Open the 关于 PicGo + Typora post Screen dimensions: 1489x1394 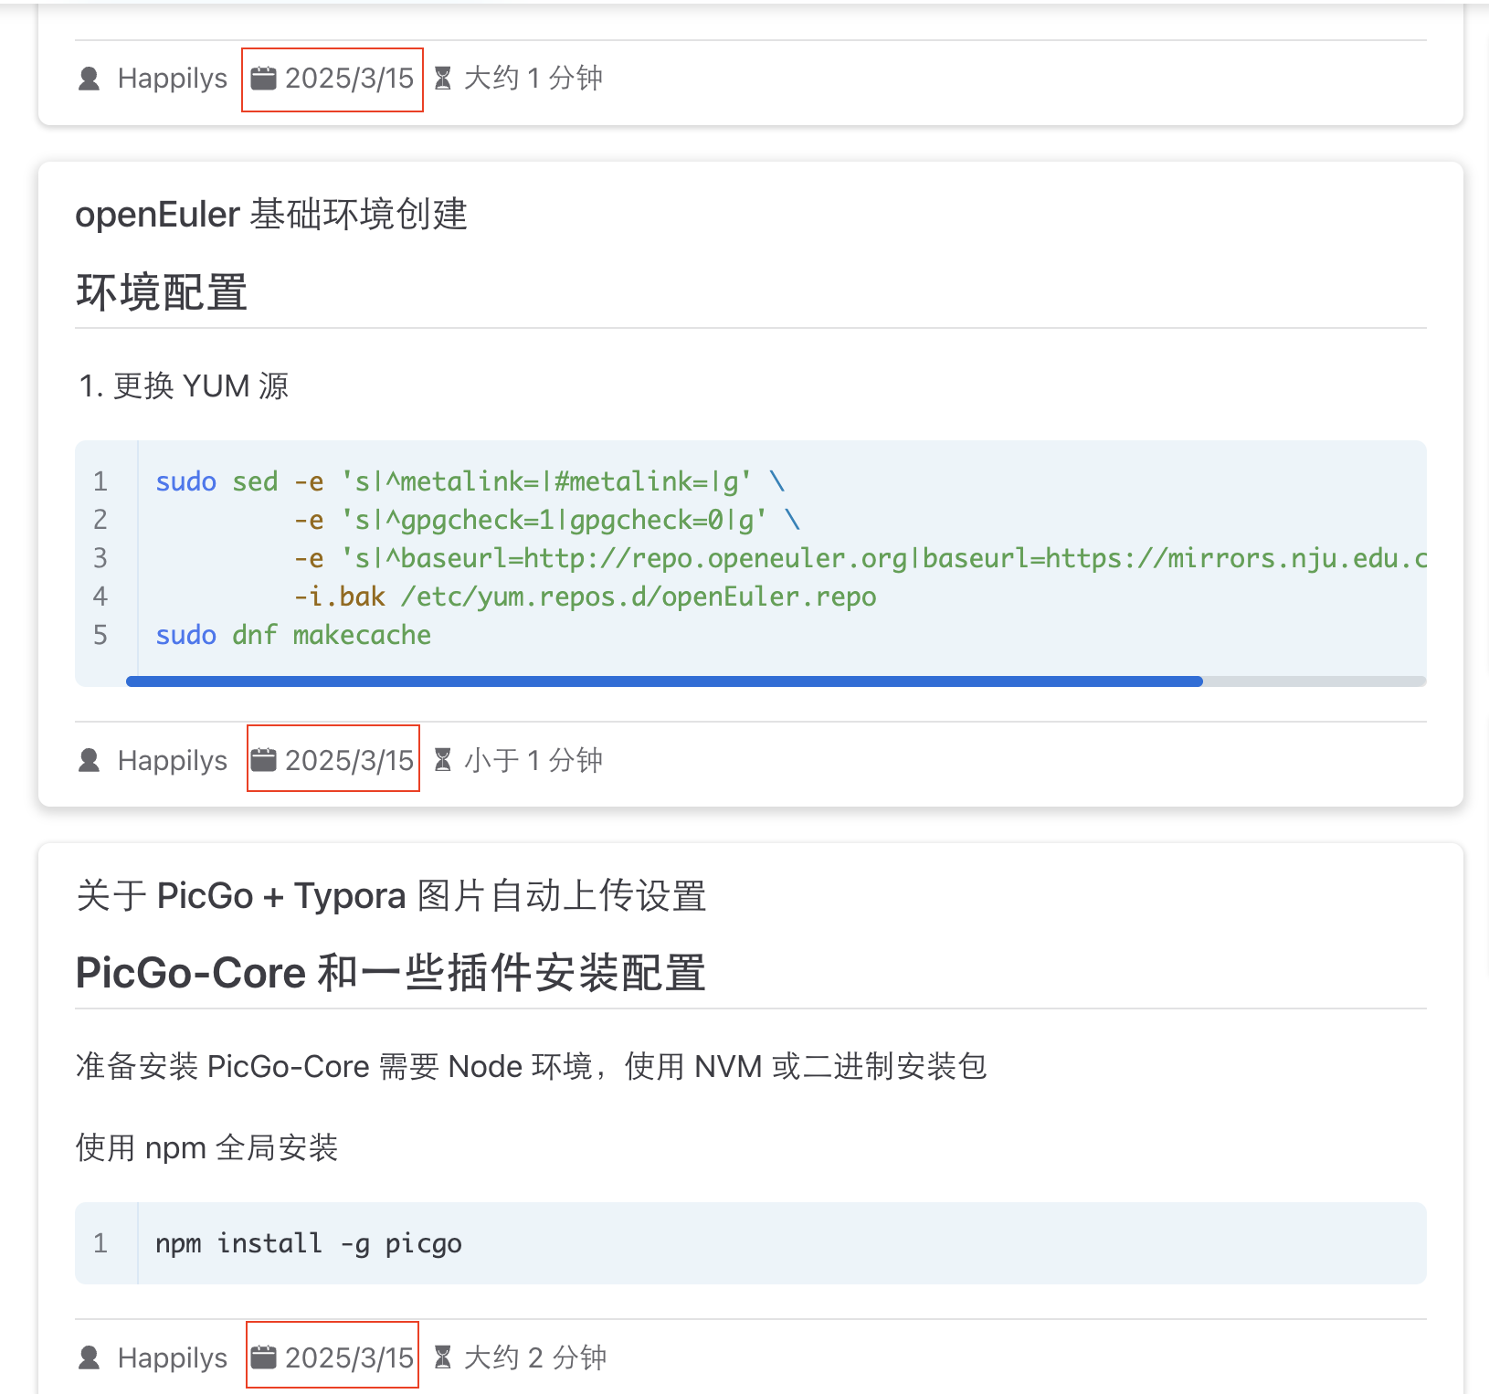coord(390,896)
